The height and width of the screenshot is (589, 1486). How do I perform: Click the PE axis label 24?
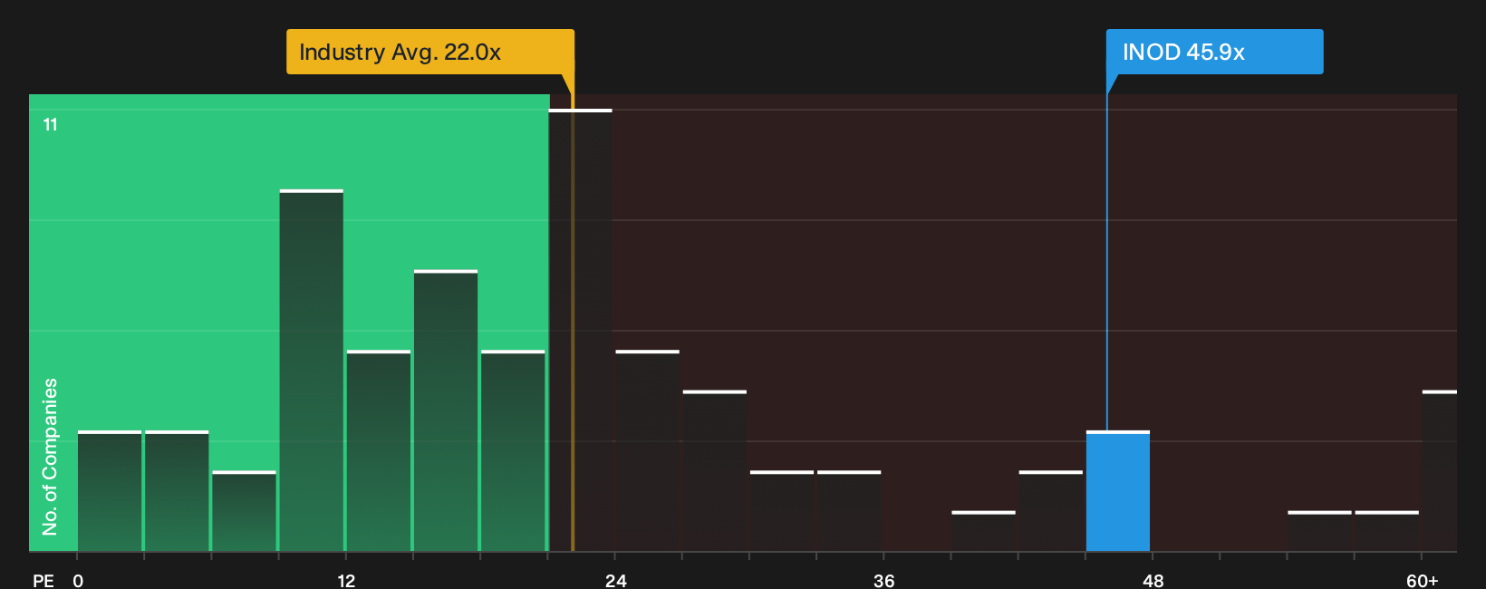tap(615, 580)
